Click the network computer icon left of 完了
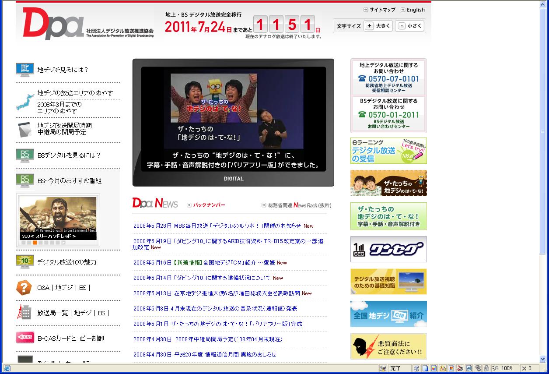 [x=383, y=368]
